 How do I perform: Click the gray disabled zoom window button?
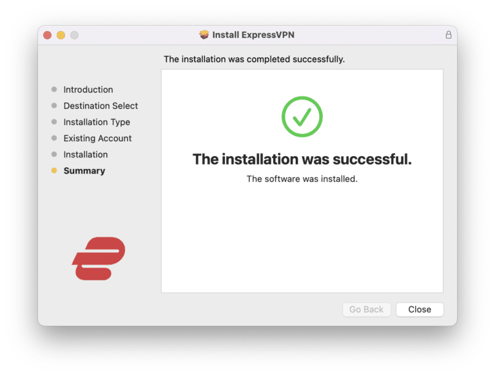pos(75,35)
